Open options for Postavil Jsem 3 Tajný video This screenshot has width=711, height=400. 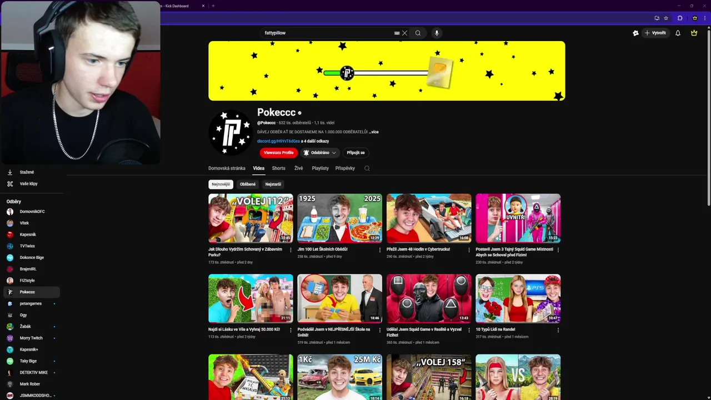[558, 250]
